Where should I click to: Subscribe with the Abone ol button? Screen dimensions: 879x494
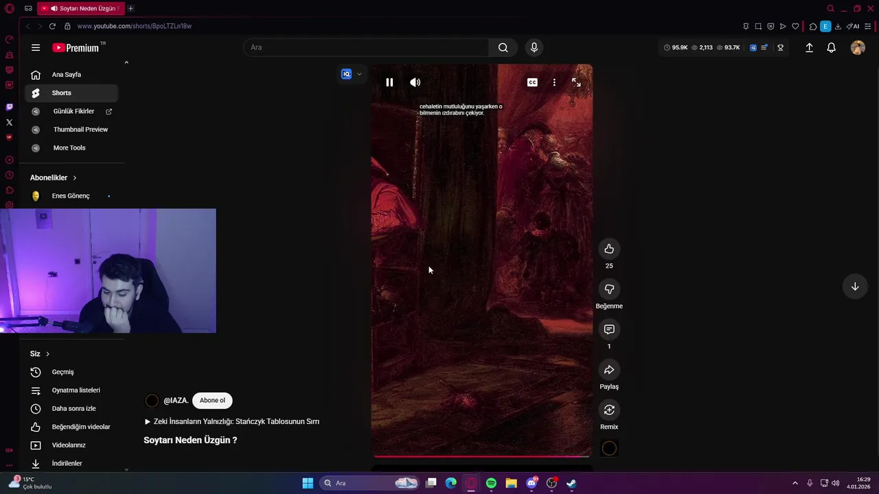coord(212,401)
